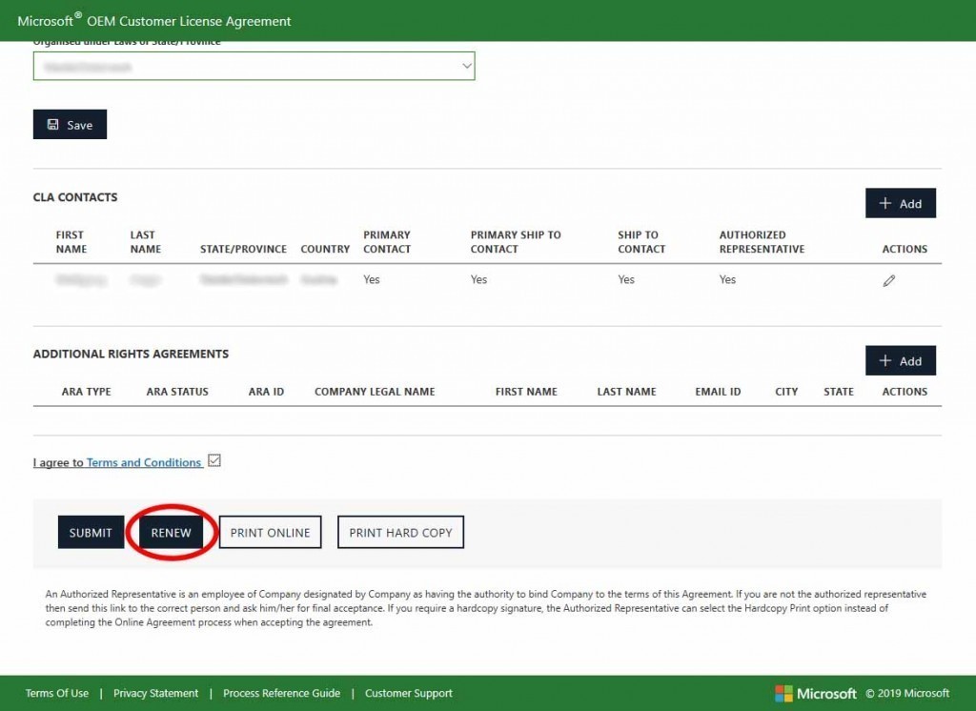
Task: Open the Customer Support footer link
Action: click(x=408, y=693)
